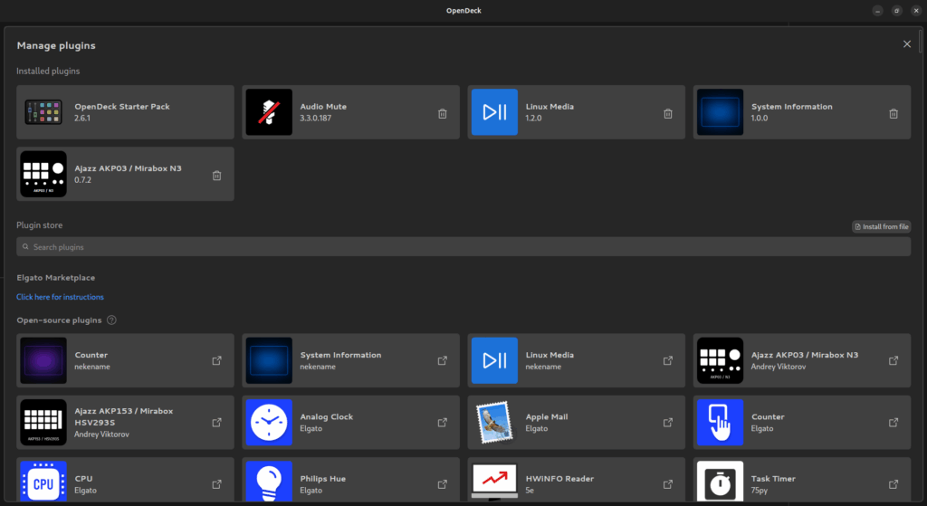This screenshot has height=506, width=927.
Task: Open CPU plugin external link
Action: 216,483
